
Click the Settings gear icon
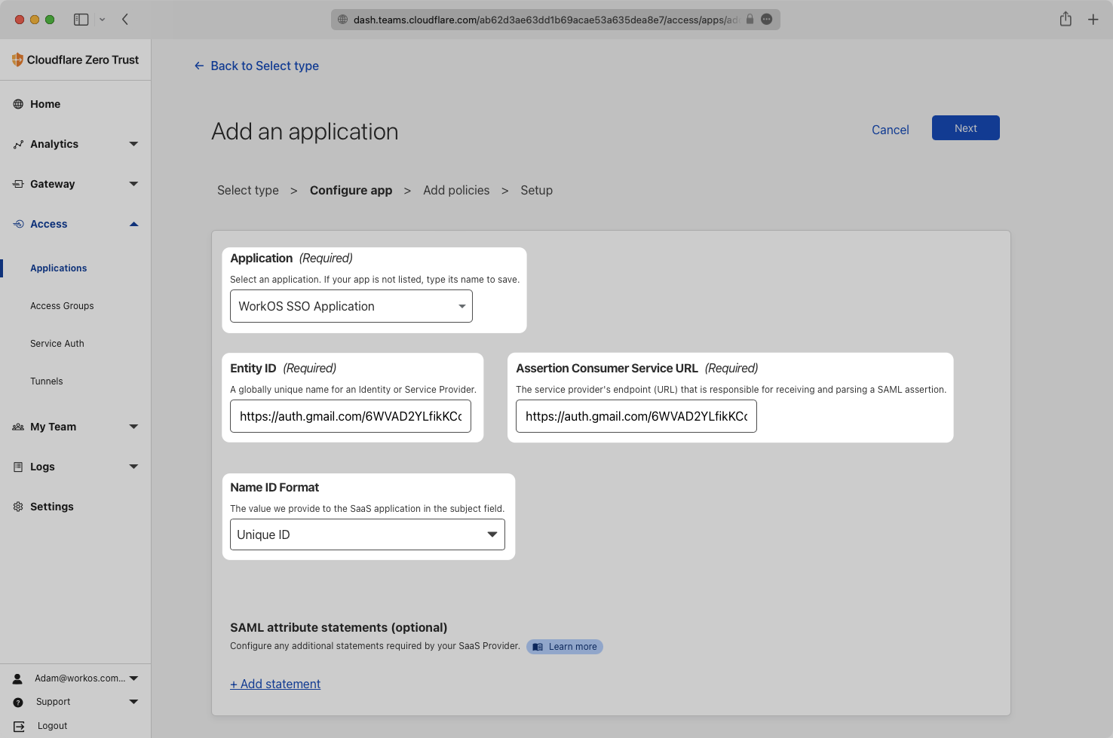(x=17, y=507)
